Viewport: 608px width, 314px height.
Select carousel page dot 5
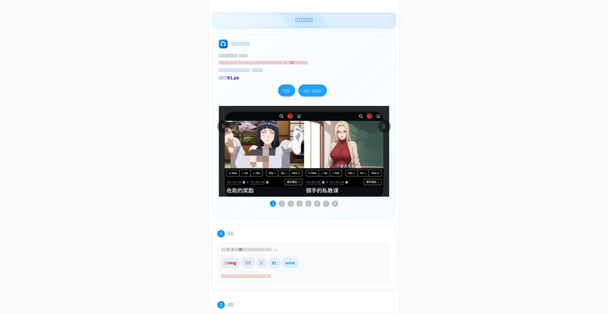point(308,204)
